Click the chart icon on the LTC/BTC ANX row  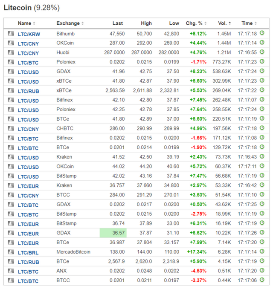(11, 271)
